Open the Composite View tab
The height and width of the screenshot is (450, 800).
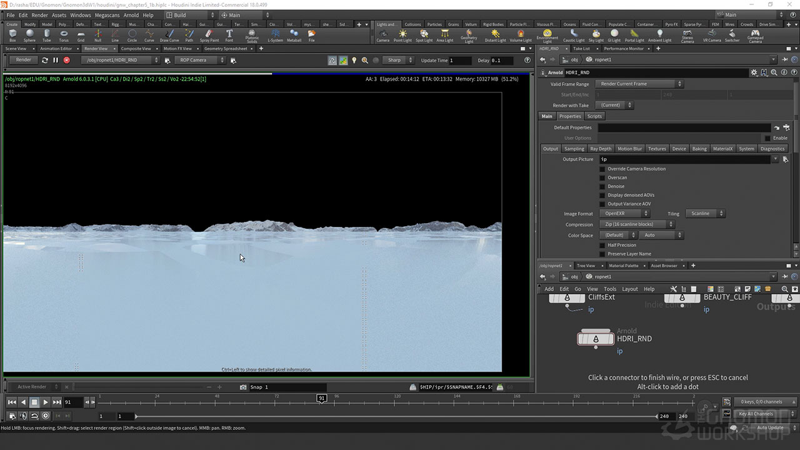pos(136,48)
